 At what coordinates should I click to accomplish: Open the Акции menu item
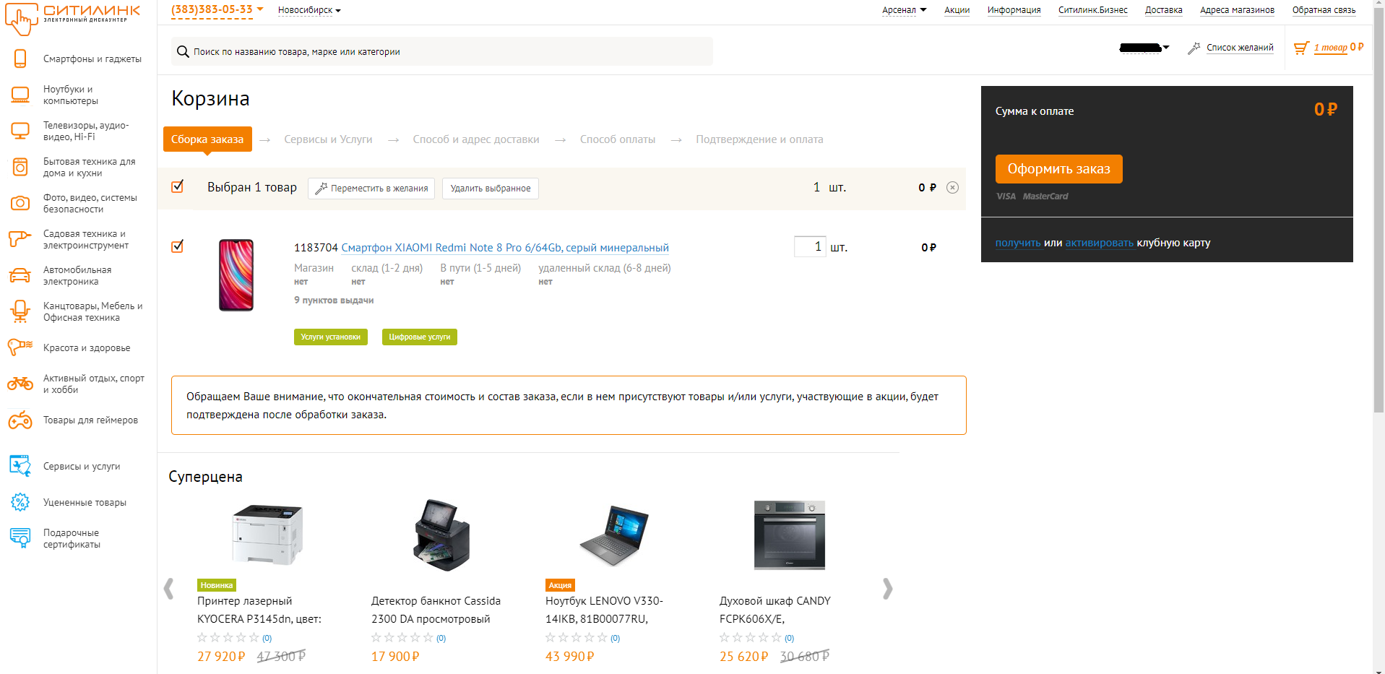(957, 10)
